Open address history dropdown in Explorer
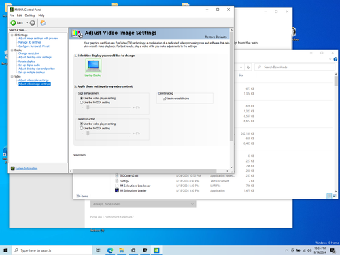This screenshot has width=340, height=255. [x=241, y=67]
